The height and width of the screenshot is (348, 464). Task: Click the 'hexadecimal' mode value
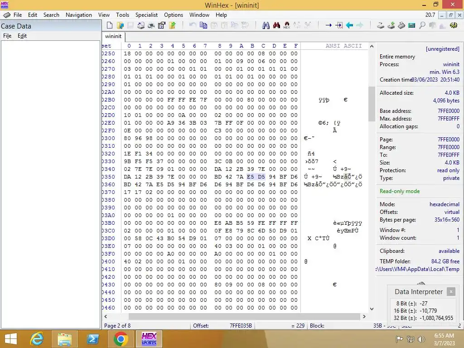(x=445, y=204)
